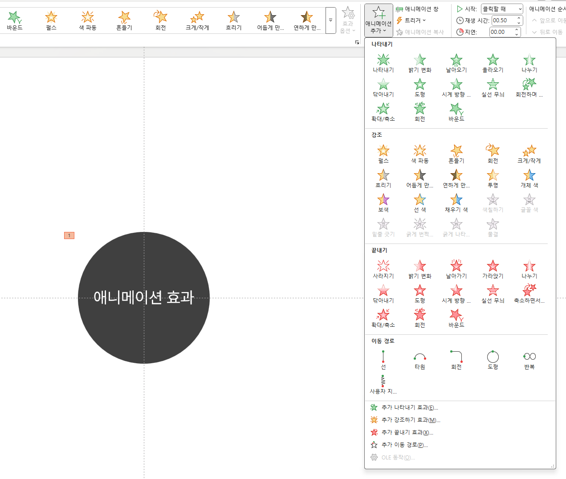Select 크게/작게 effect in ribbon gallery
566x479 pixels.
pyautogui.click(x=197, y=20)
